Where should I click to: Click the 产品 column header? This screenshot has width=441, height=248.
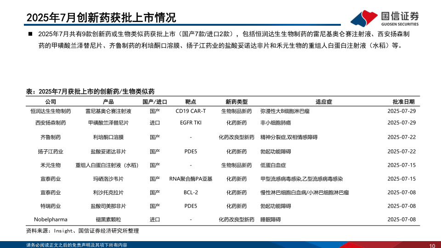point(108,102)
